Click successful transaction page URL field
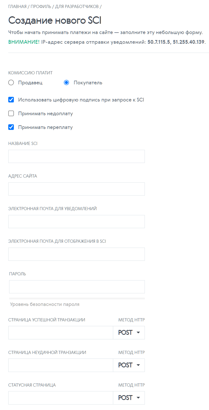This screenshot has height=410, width=209. click(x=60, y=333)
